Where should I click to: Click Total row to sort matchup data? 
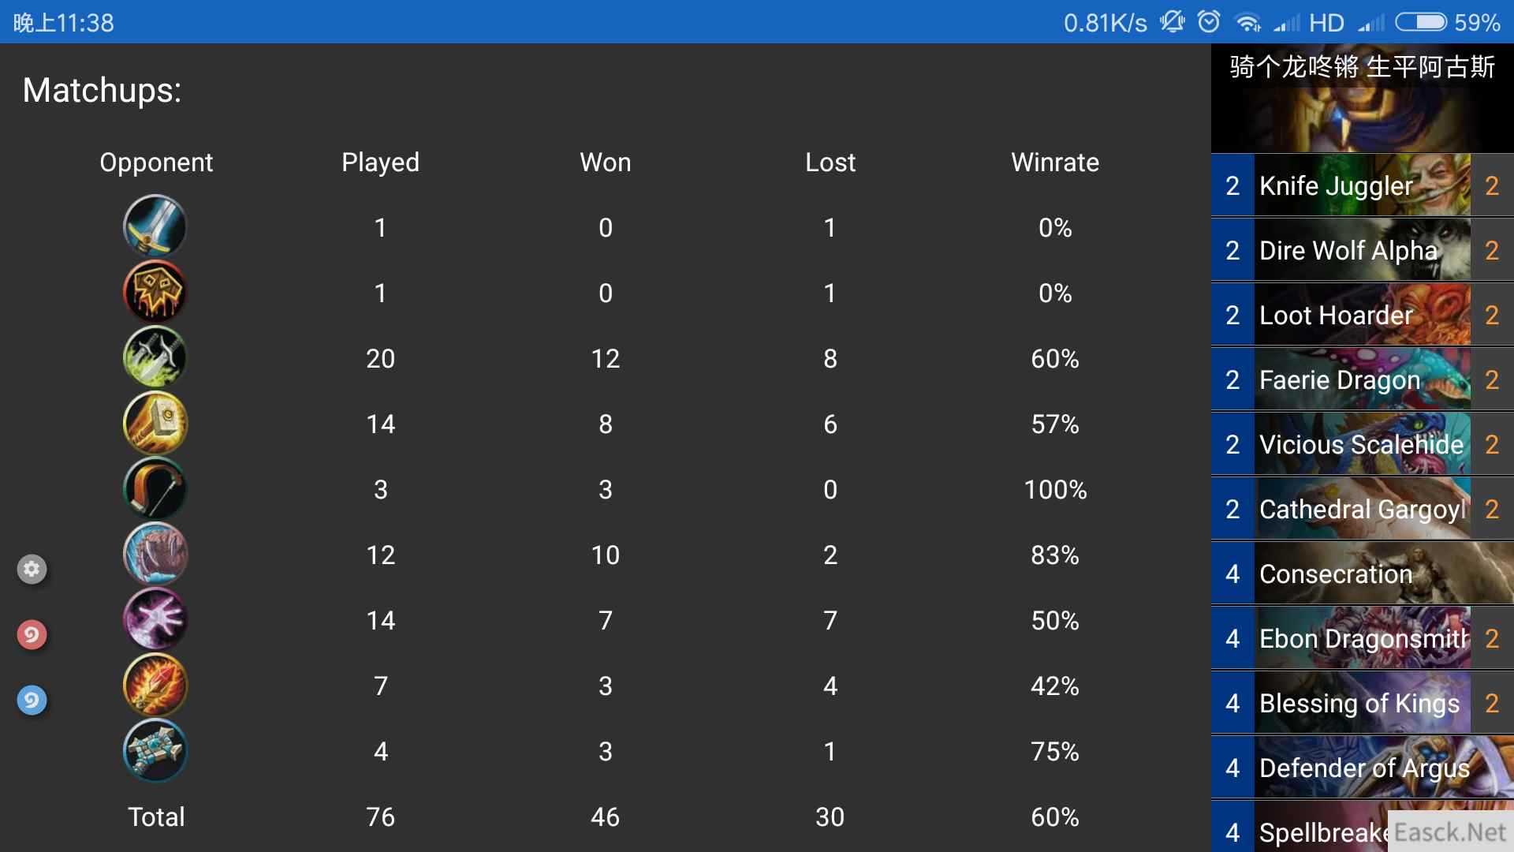coord(156,816)
